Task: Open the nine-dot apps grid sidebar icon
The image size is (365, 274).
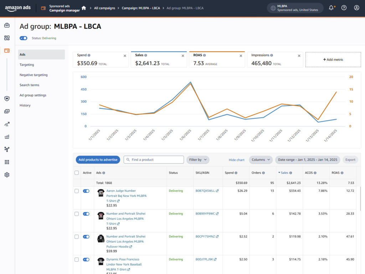Action: click(x=7, y=162)
